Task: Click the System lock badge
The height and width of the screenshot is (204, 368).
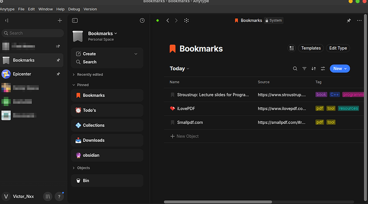Action: tap(274, 21)
